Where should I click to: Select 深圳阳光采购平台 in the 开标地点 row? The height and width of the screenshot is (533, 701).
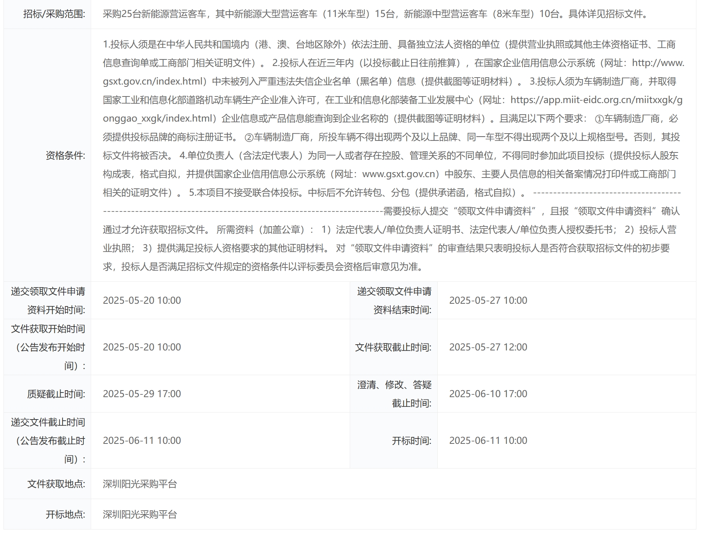pyautogui.click(x=140, y=514)
